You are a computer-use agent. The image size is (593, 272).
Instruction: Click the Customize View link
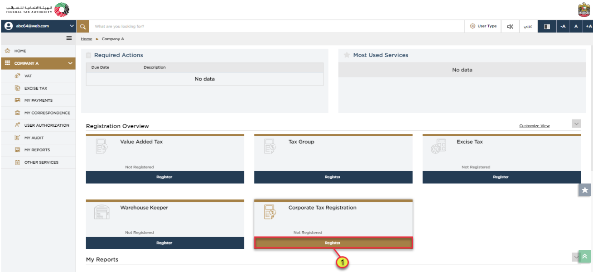point(534,126)
